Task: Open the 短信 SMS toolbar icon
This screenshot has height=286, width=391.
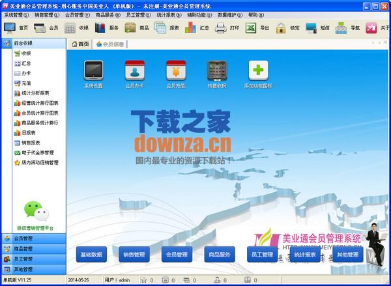Action: click(x=311, y=28)
